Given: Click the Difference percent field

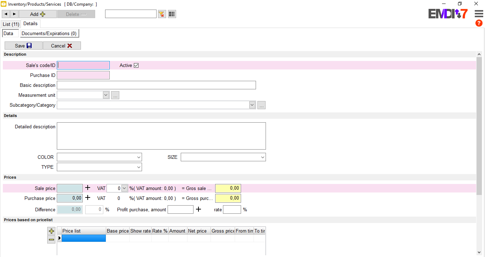Looking at the screenshot, I should pyautogui.click(x=94, y=209).
